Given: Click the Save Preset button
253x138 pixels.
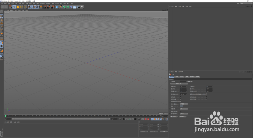Looking at the screenshot, I should (x=183, y=117).
